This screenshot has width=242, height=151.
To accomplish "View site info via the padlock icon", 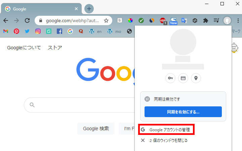I will [x=41, y=20].
